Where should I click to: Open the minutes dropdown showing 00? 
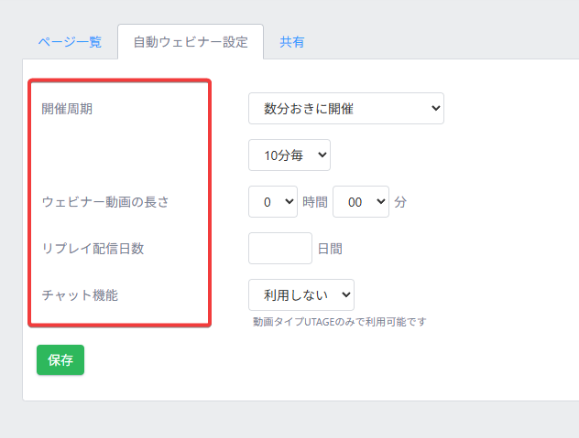361,202
